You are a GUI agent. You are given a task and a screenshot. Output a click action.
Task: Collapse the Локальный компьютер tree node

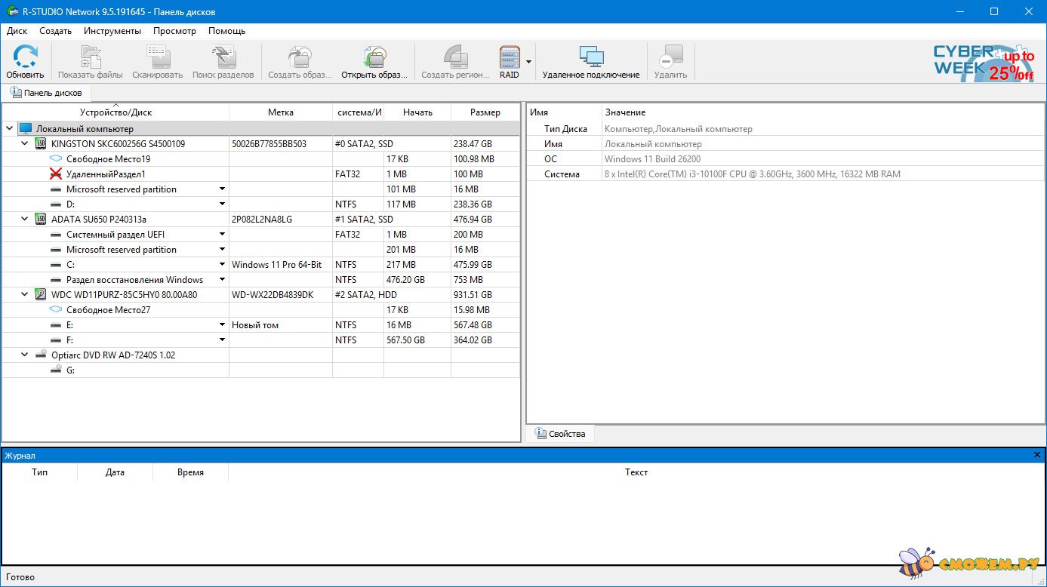10,128
